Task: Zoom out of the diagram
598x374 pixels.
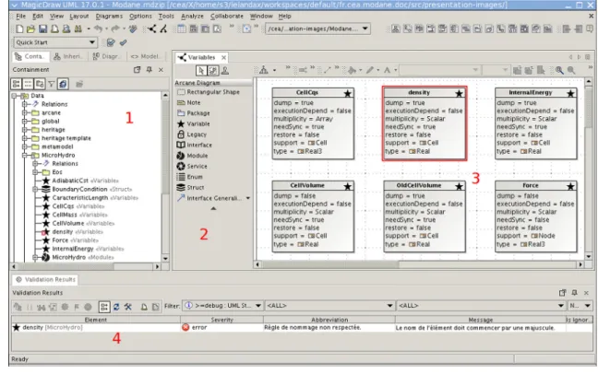Action: click(x=571, y=70)
